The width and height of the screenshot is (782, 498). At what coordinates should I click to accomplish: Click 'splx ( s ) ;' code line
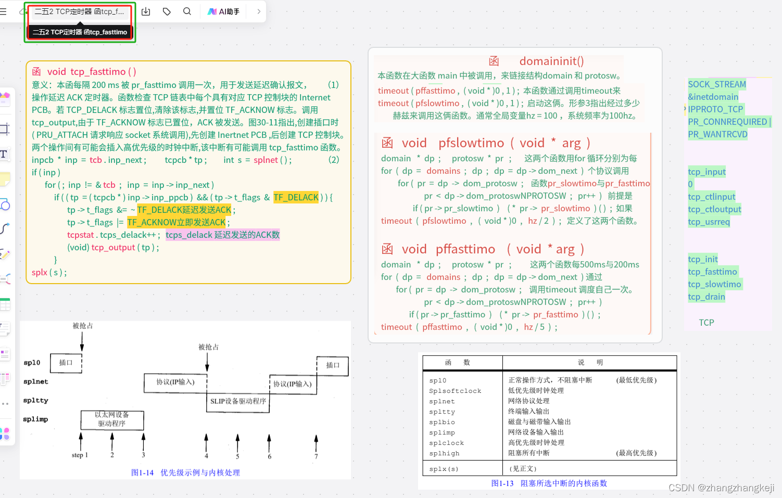coord(49,272)
